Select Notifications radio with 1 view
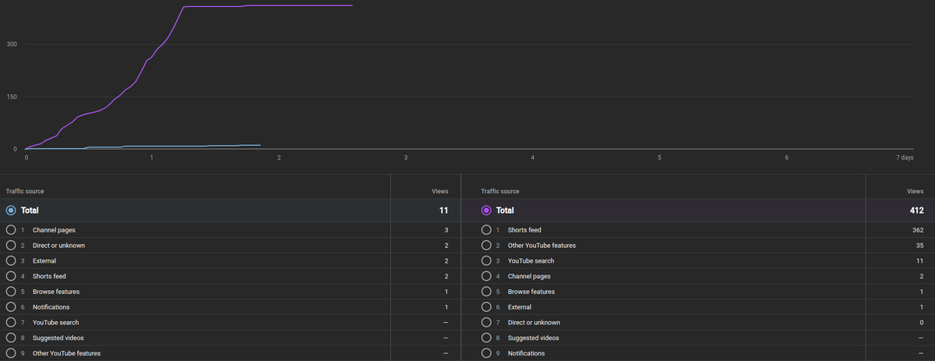The image size is (935, 361). click(x=11, y=307)
